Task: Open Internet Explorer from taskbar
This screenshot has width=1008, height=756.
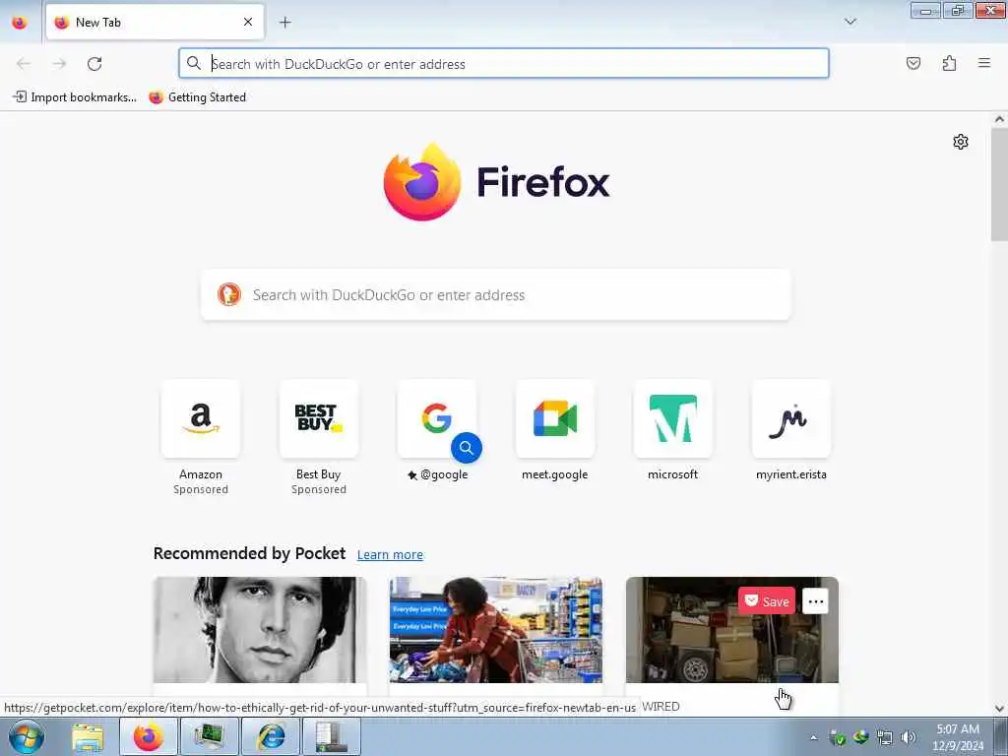Action: click(x=271, y=736)
